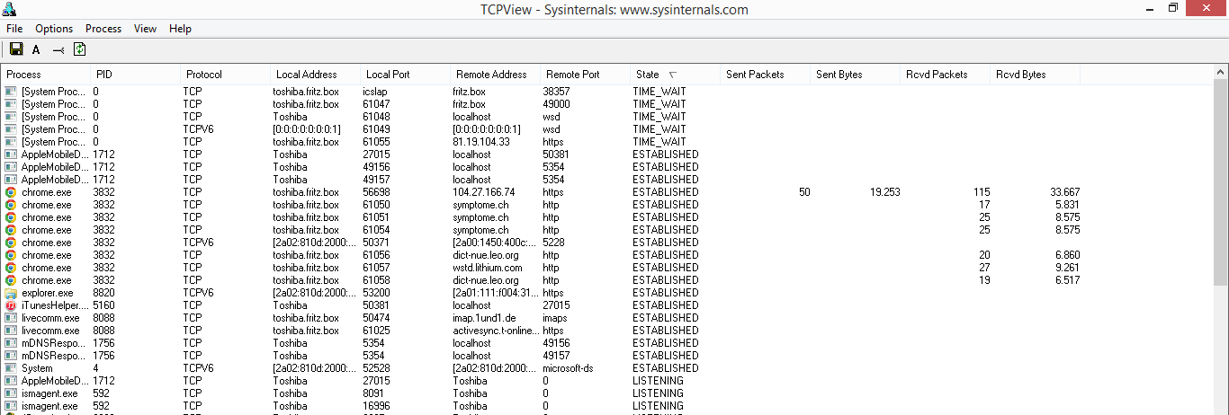Click the sort arrow in the State column header
The width and height of the screenshot is (1229, 415).
tap(673, 75)
